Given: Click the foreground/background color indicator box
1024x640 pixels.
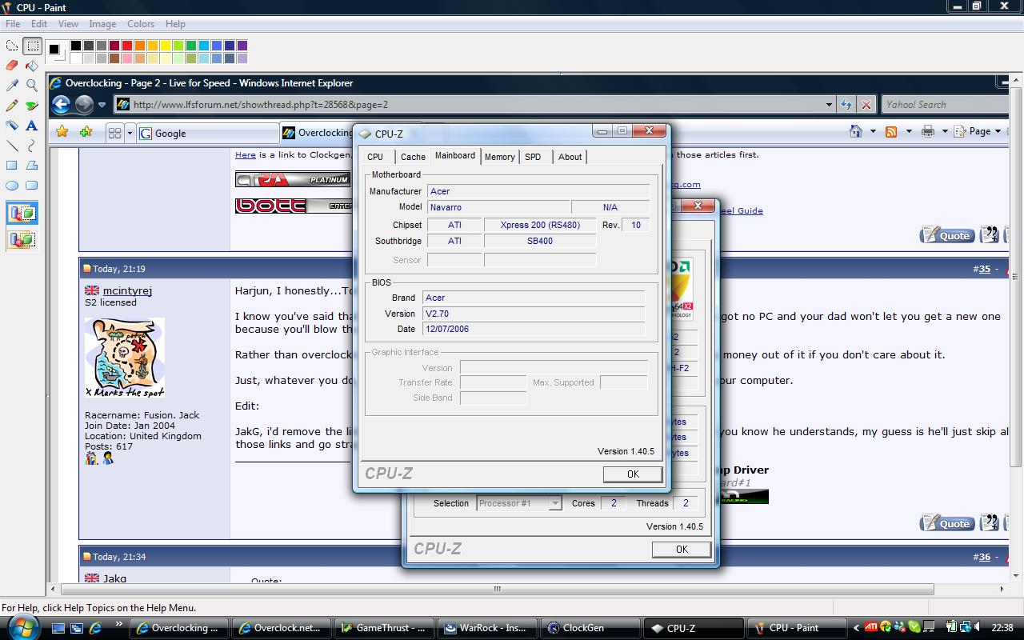Looking at the screenshot, I should (x=56, y=51).
